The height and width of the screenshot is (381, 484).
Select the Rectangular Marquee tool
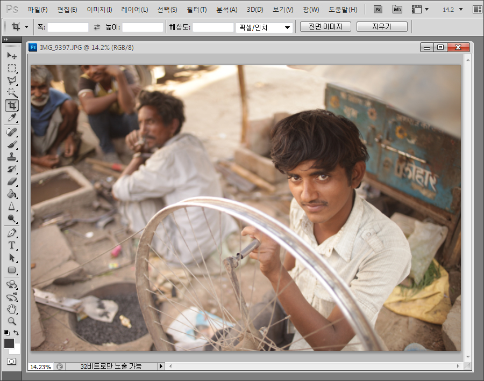(12, 68)
